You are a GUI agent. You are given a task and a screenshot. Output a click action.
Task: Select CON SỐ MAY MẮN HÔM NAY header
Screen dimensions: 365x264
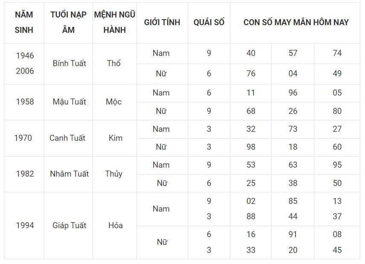[296, 23]
